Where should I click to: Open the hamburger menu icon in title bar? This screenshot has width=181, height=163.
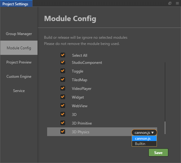(x=177, y=3)
